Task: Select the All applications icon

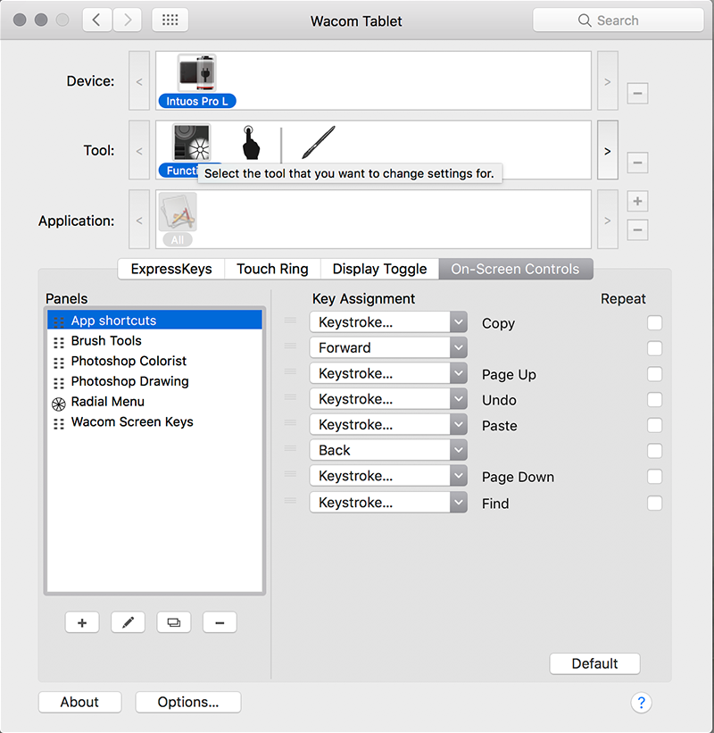Action: point(178,212)
